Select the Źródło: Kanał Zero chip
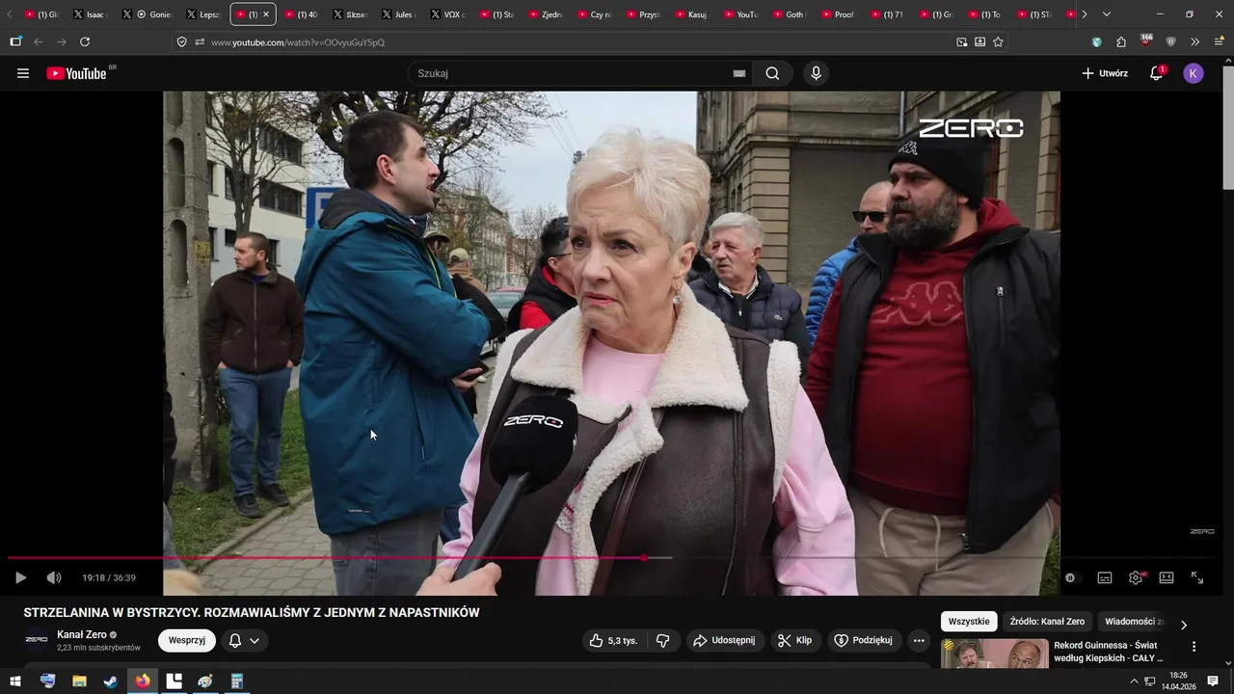The width and height of the screenshot is (1234, 694). pyautogui.click(x=1047, y=622)
